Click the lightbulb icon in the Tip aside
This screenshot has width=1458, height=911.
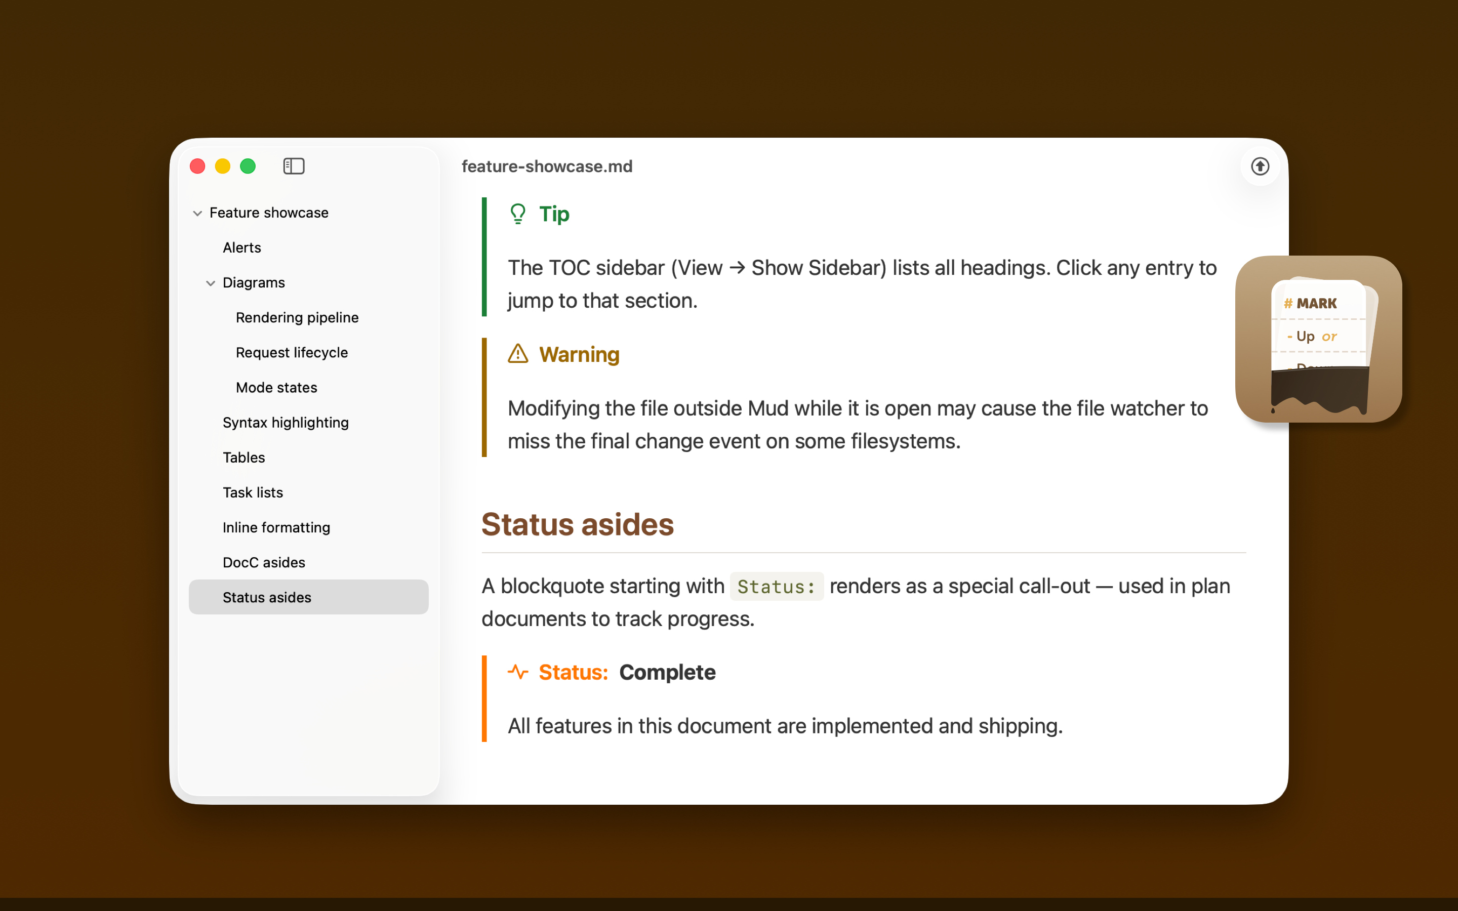point(517,214)
